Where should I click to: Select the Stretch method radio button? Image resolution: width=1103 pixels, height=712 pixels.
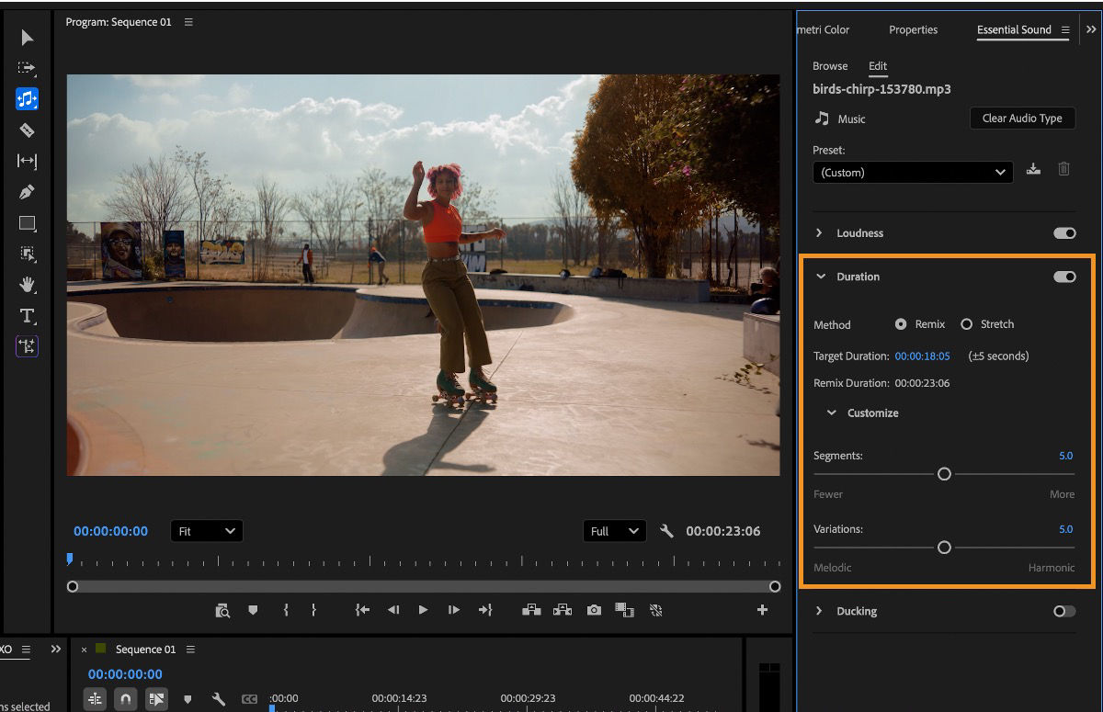click(966, 324)
